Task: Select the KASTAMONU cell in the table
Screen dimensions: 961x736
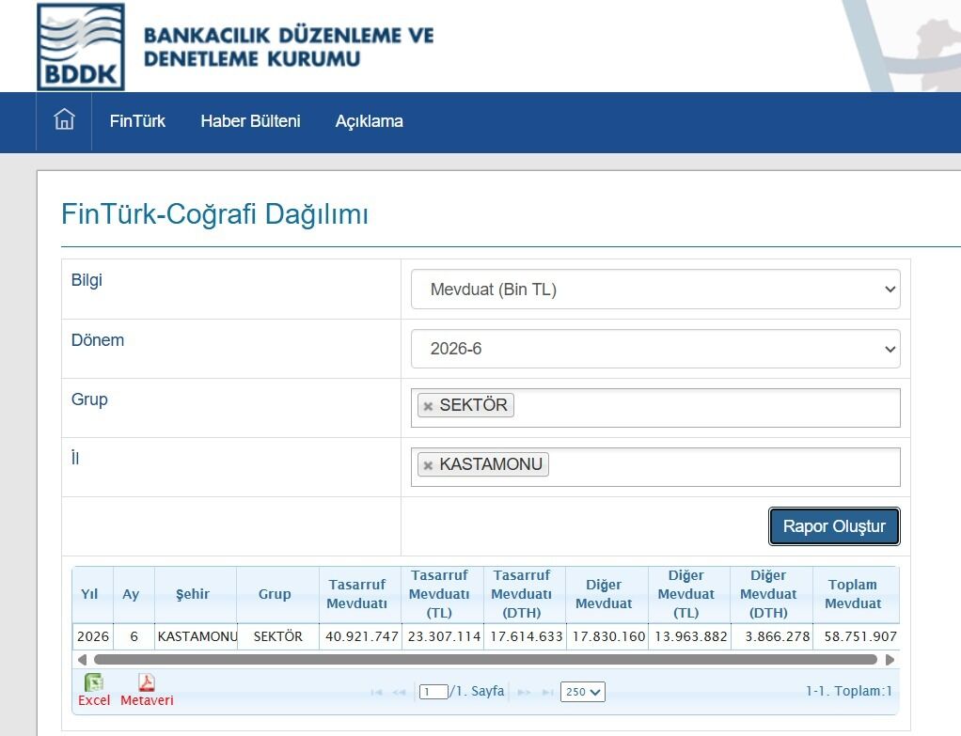Action: tap(197, 636)
